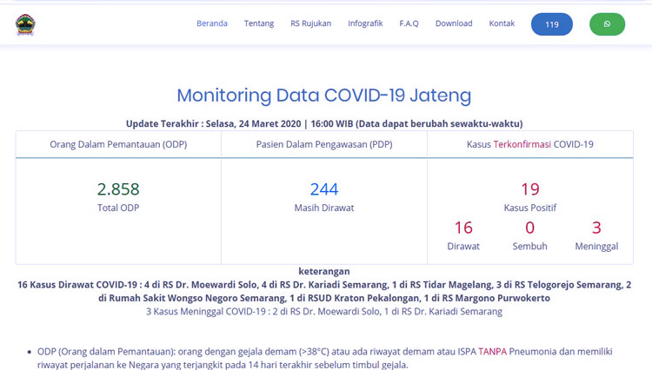Select Infografik in the navigation bar
The height and width of the screenshot is (370, 652).
[x=365, y=23]
